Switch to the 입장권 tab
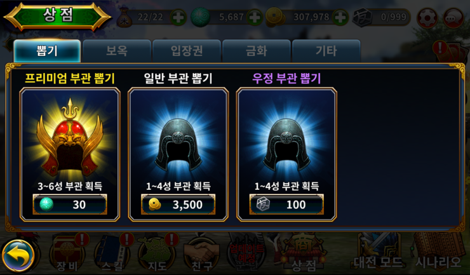The height and width of the screenshot is (275, 470). 187,51
